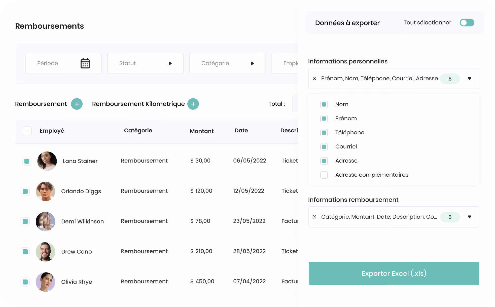Open Drew Cano's profile photo
This screenshot has height=307, width=495.
[x=46, y=252]
